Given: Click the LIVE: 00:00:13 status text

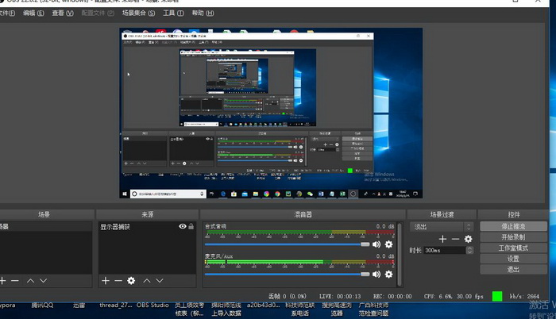Looking at the screenshot, I should click(x=340, y=296).
